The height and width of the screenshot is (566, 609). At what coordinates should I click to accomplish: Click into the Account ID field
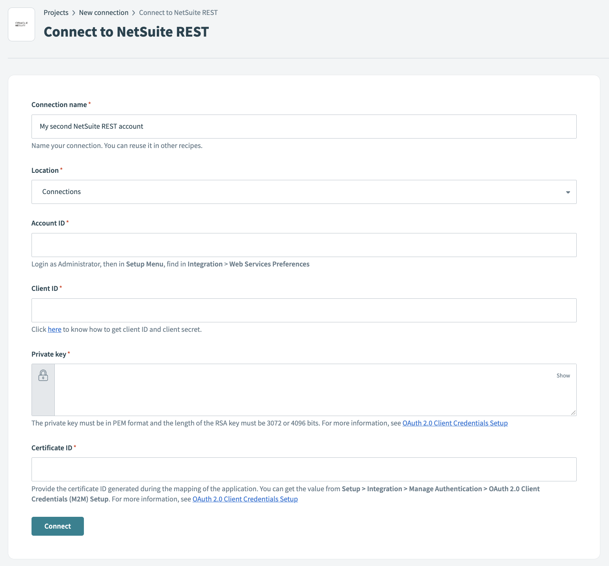coord(304,245)
